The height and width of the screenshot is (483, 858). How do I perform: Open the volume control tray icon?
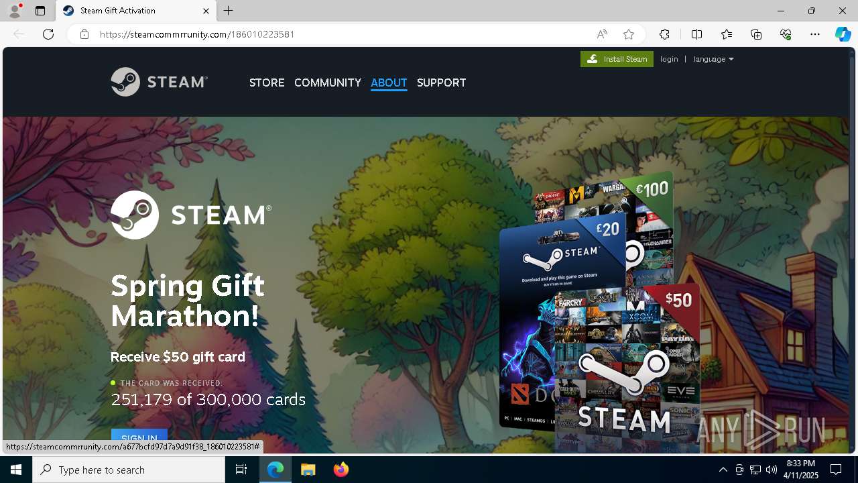[x=772, y=470]
